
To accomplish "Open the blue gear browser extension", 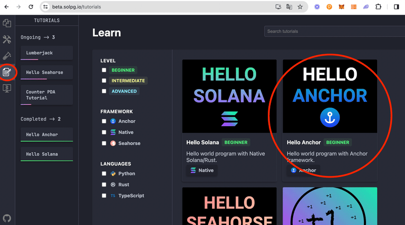I will (x=317, y=7).
